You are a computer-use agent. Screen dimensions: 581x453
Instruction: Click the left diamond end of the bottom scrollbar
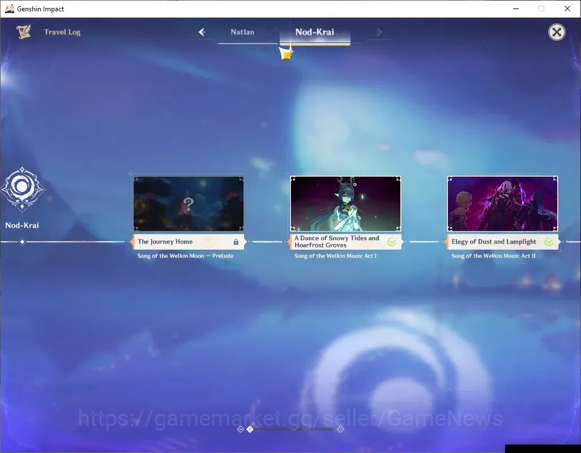[x=240, y=429]
